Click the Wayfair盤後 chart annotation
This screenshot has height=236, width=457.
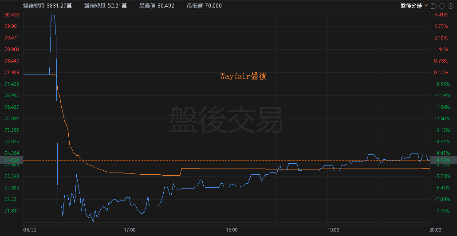tap(244, 77)
